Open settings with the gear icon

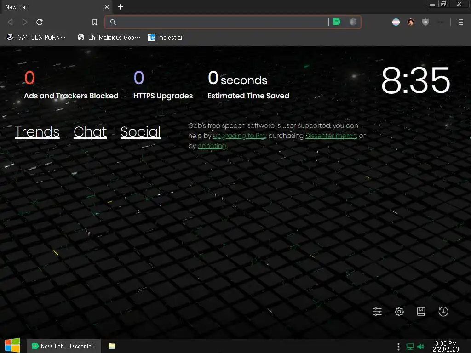[399, 312]
